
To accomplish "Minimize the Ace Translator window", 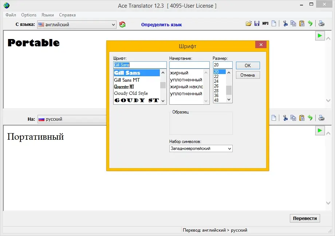I will 301,5.
